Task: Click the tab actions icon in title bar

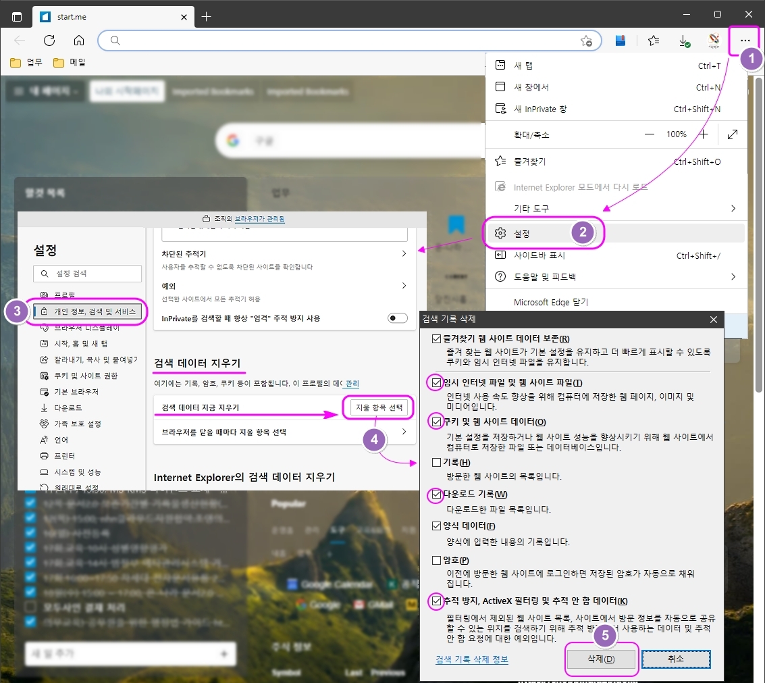Action: 17,17
